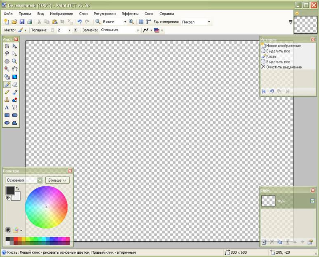Open the Правка menu
Viewport: 319px width, 257px height.
[25, 14]
